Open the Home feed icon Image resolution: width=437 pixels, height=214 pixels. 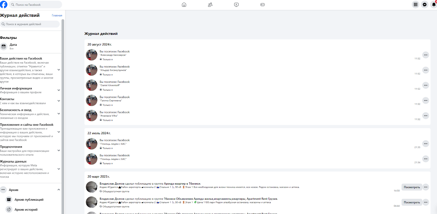tap(184, 5)
